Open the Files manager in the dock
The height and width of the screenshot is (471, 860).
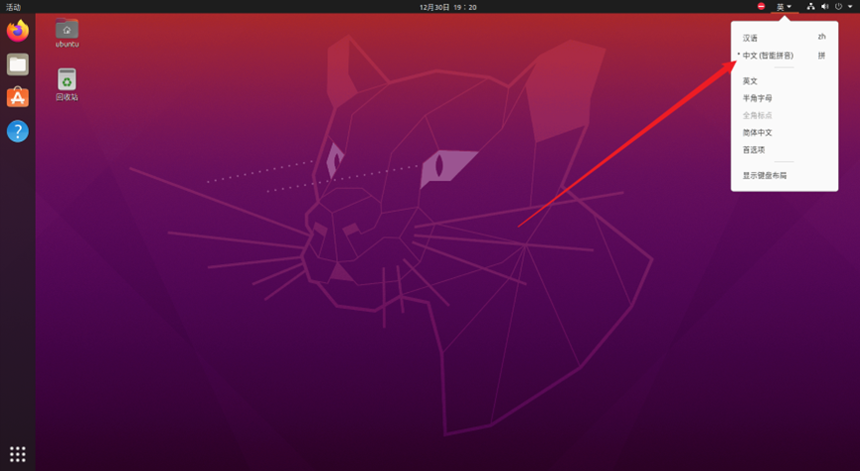[18, 65]
